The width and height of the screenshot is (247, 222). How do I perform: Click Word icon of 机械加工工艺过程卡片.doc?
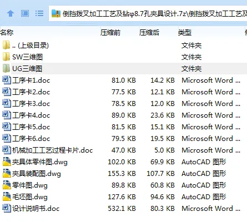[7, 150]
